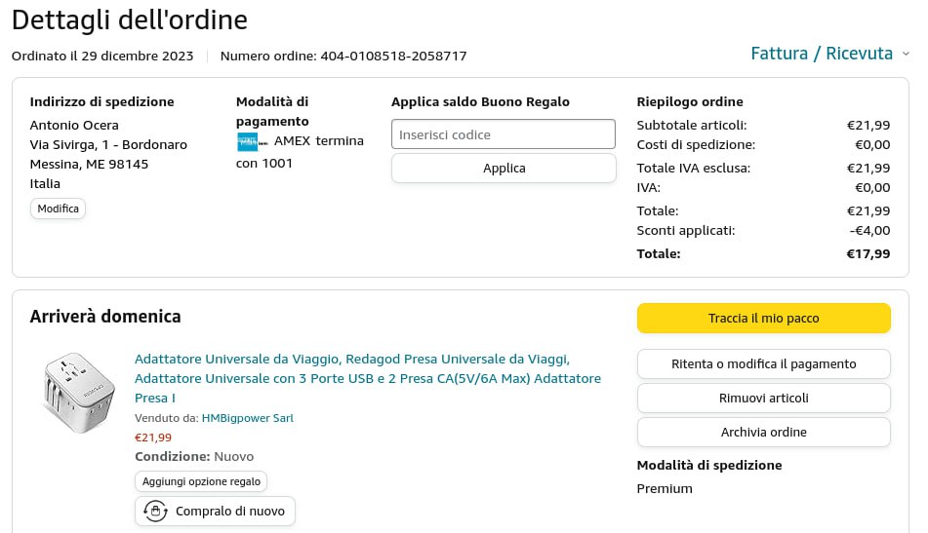Click the American Express card icon

[248, 141]
